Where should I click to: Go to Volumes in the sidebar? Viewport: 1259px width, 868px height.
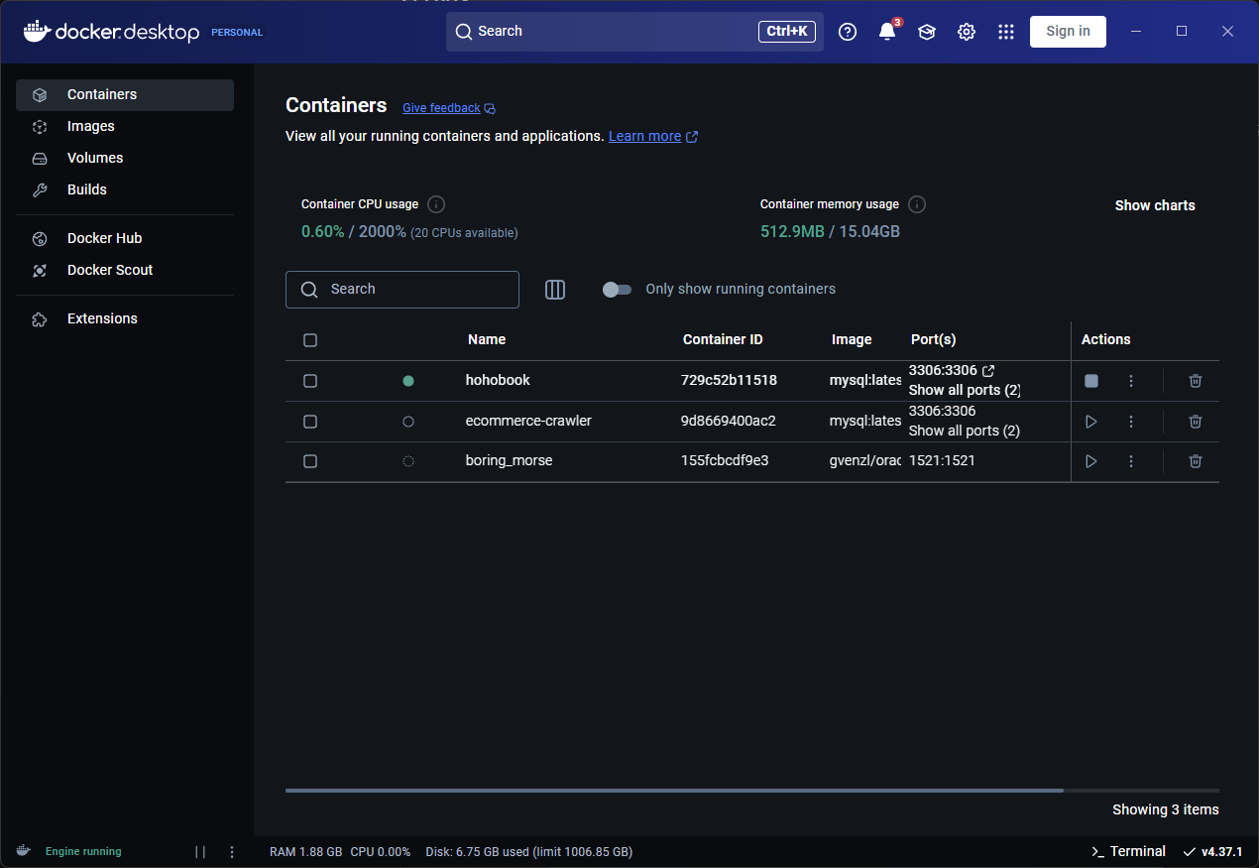click(125, 159)
